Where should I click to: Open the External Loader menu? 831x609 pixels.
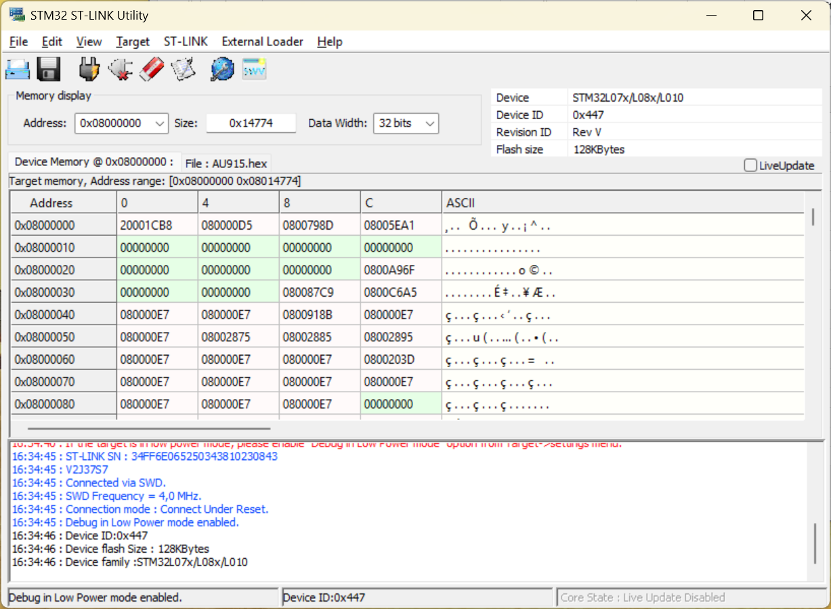coord(262,41)
